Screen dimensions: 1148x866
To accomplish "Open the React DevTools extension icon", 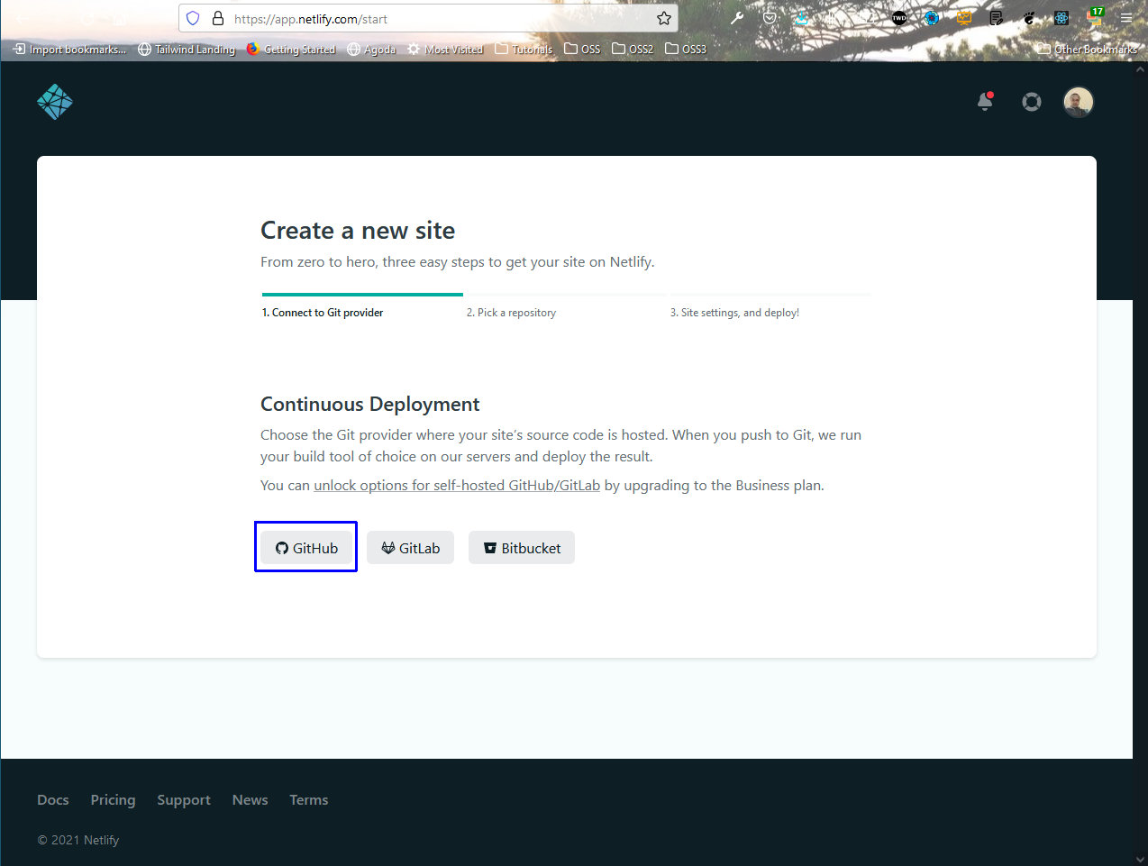I will tap(1061, 18).
